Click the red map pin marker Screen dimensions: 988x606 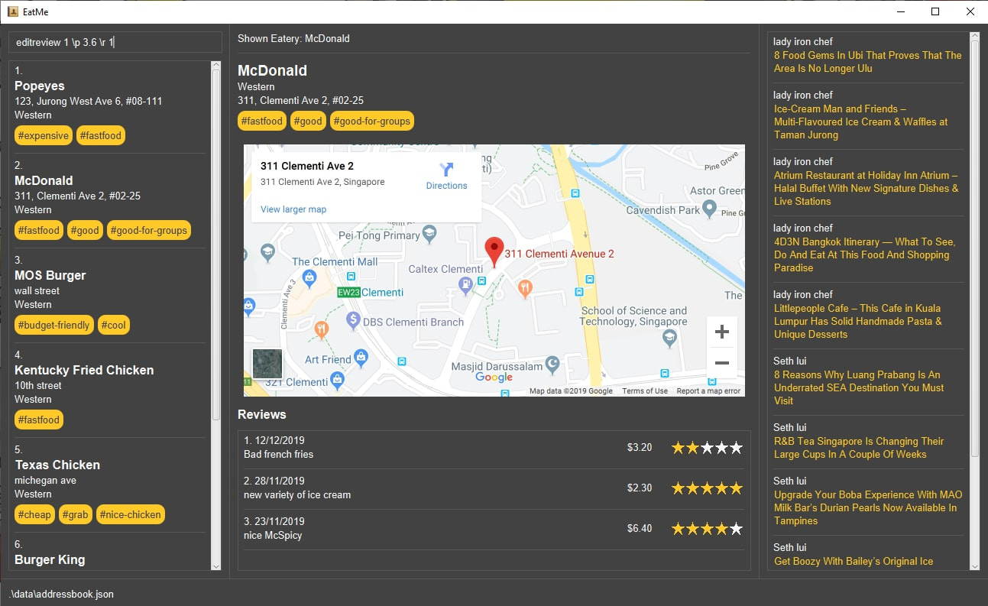pos(494,252)
